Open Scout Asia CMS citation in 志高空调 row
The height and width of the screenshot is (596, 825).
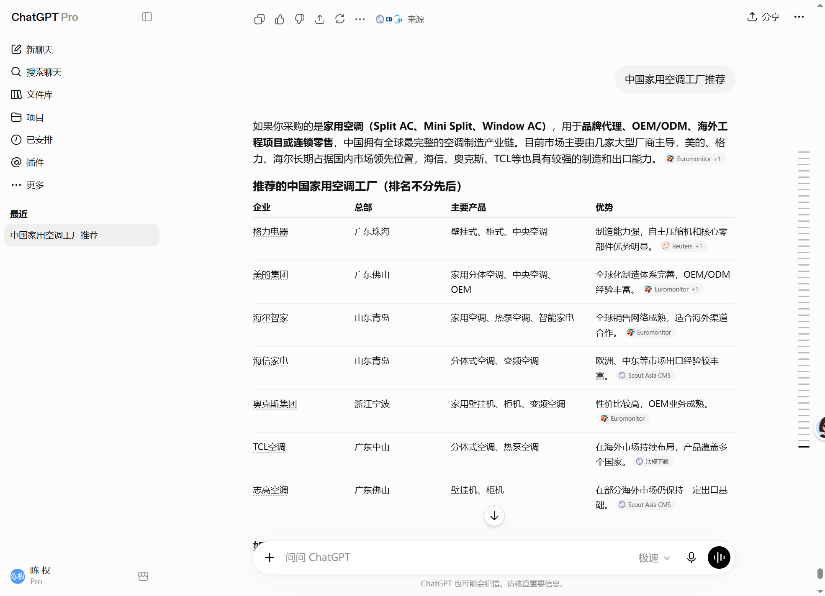pos(646,505)
